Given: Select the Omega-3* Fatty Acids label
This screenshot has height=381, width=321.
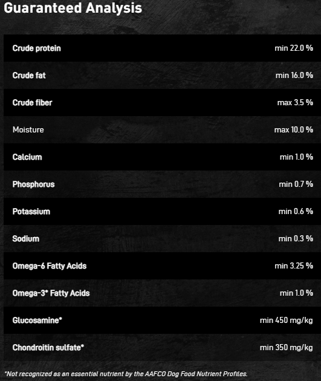Looking at the screenshot, I should pos(51,293).
